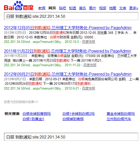
Task: Click snippet text 白银有色集团股份有限公司
Action: pyautogui.click(x=98, y=79)
